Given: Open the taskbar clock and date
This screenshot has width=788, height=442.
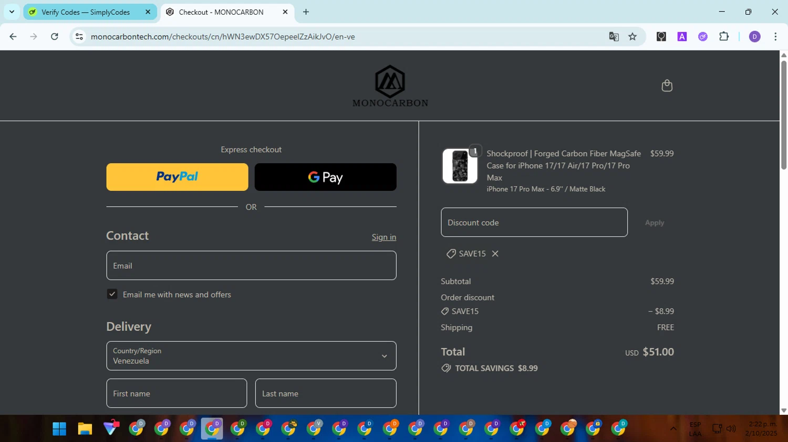Looking at the screenshot, I should click(761, 429).
